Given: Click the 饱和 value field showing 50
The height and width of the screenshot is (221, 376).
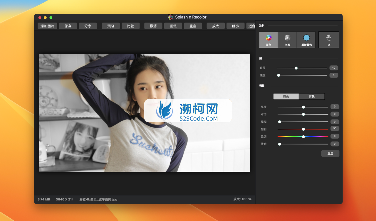Looking at the screenshot, I should [335, 129].
